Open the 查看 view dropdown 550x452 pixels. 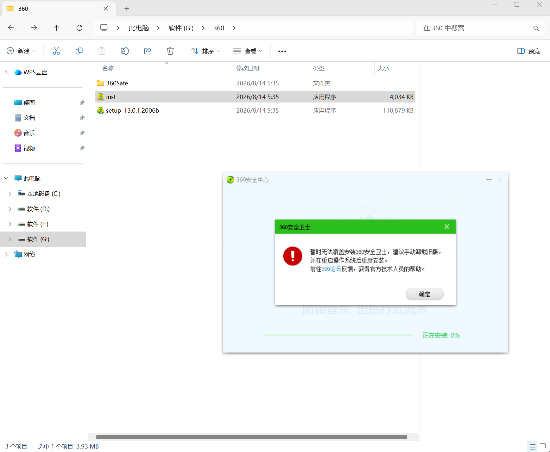coord(248,51)
